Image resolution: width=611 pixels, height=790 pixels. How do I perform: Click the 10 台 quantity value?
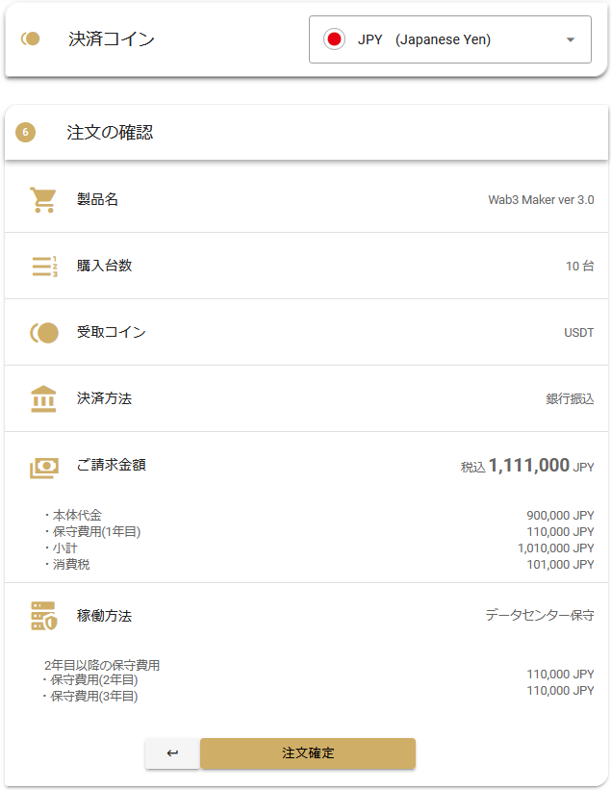tap(580, 266)
